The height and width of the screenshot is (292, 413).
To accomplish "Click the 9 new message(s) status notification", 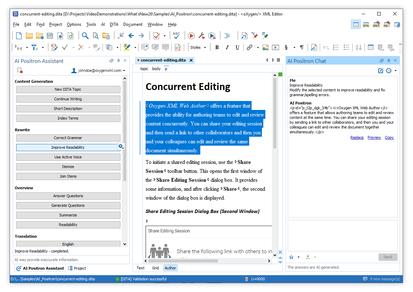I will (382, 279).
